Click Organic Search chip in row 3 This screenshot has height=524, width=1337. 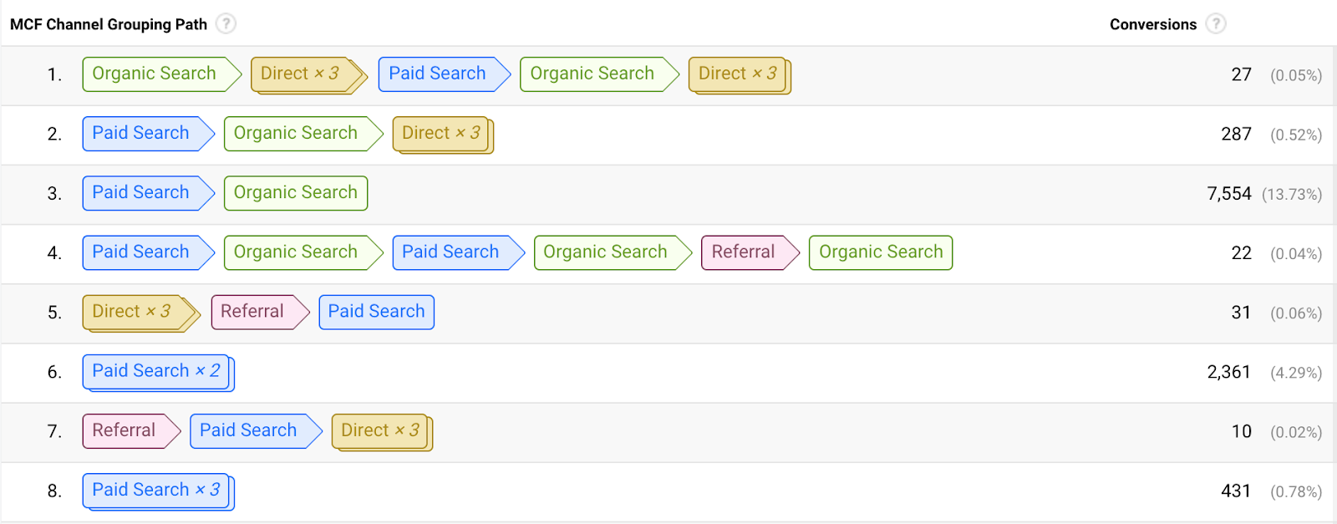pyautogui.click(x=296, y=193)
